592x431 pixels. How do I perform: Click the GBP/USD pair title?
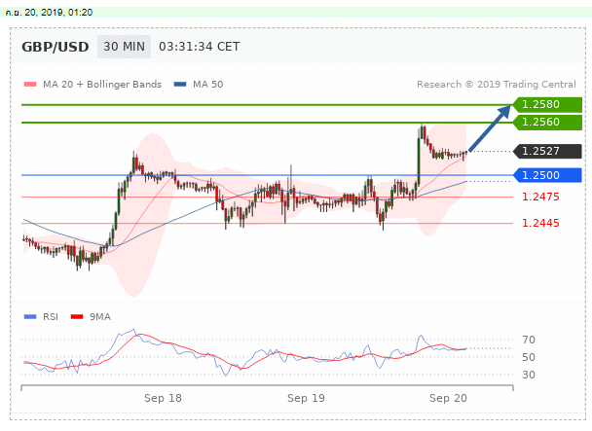pos(55,47)
